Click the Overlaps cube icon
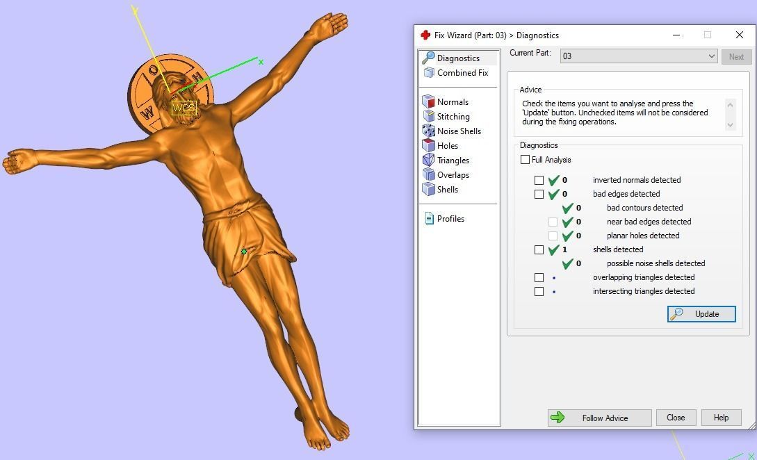The width and height of the screenshot is (757, 460). (429, 174)
